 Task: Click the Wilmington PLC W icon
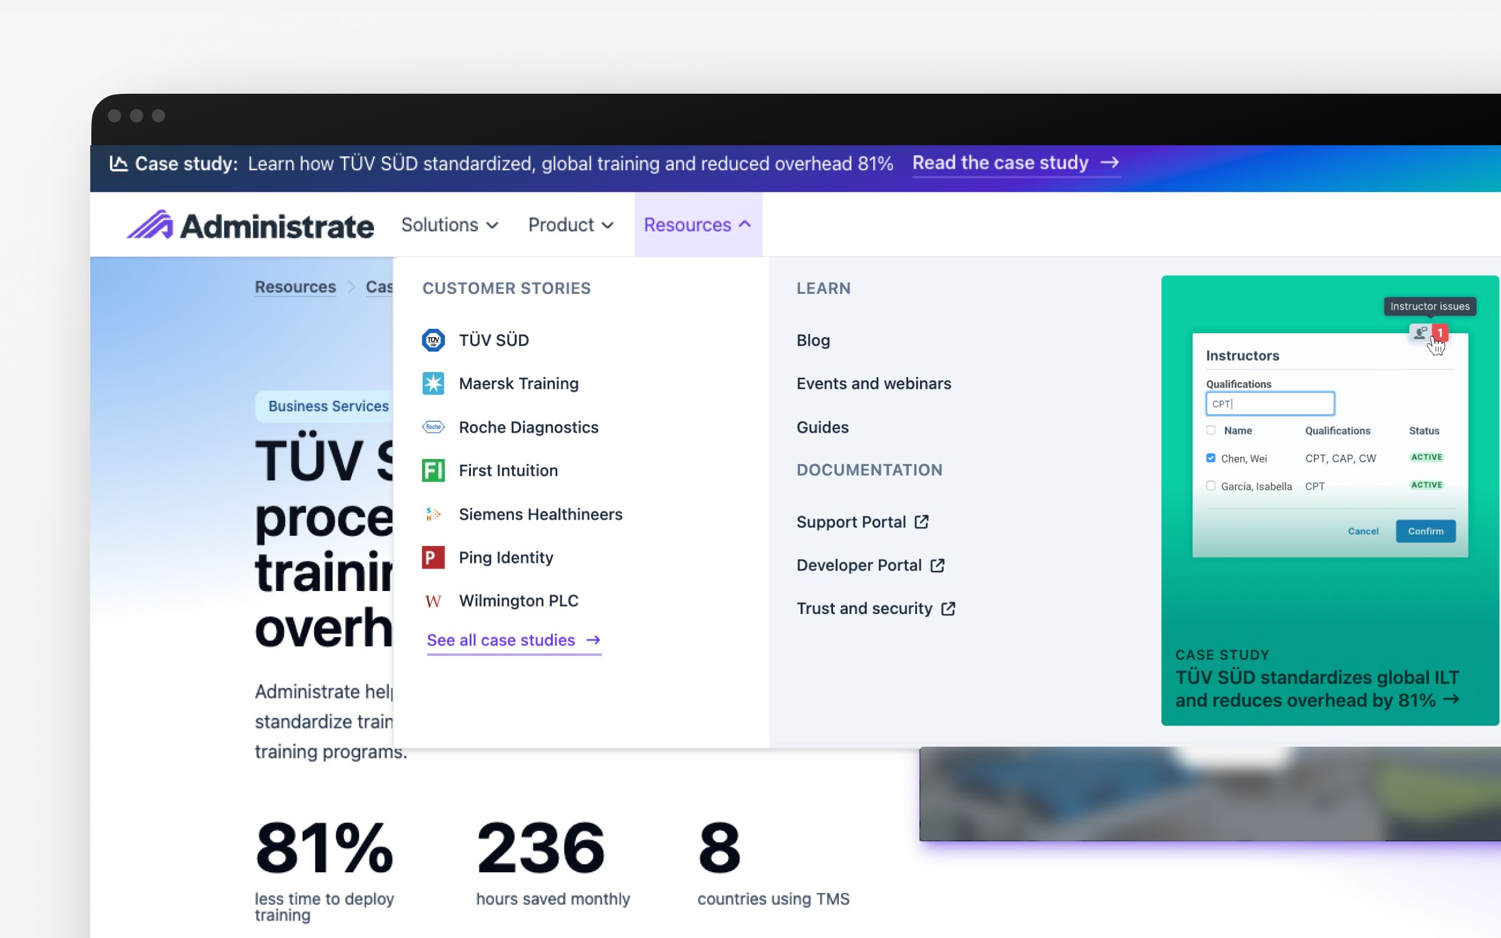pyautogui.click(x=433, y=601)
